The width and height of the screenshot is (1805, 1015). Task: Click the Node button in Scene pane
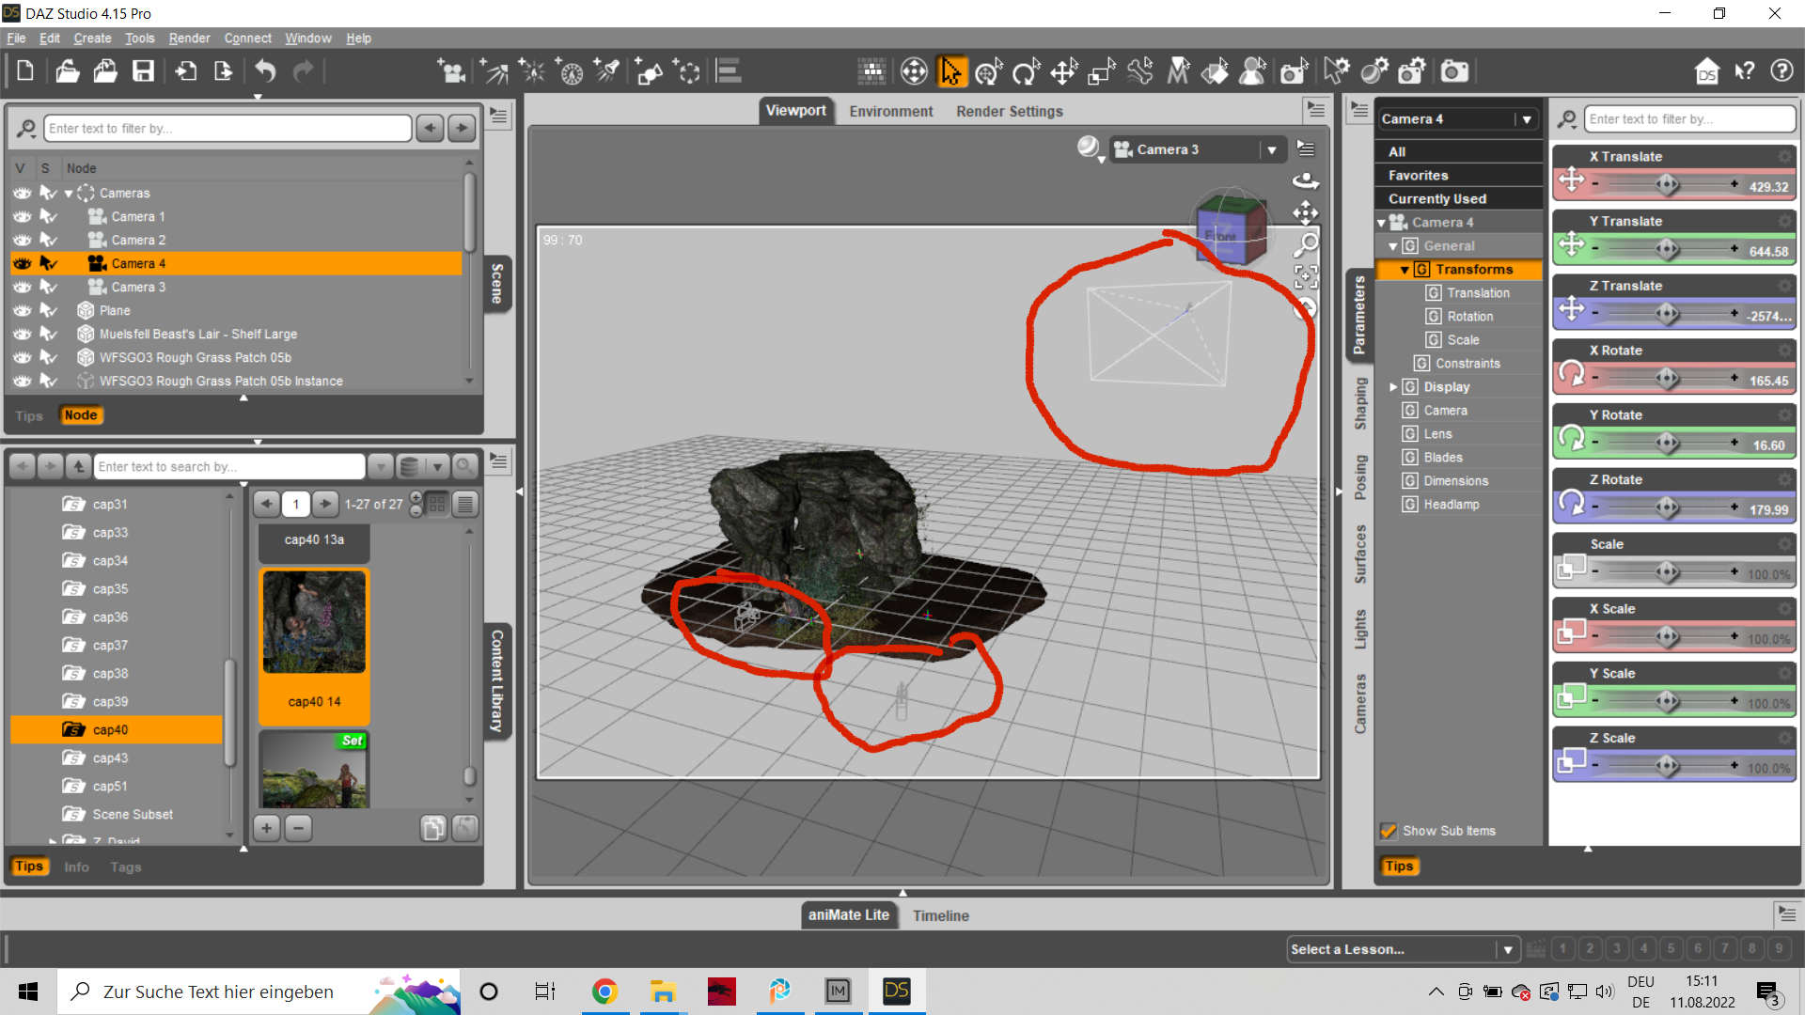point(81,415)
